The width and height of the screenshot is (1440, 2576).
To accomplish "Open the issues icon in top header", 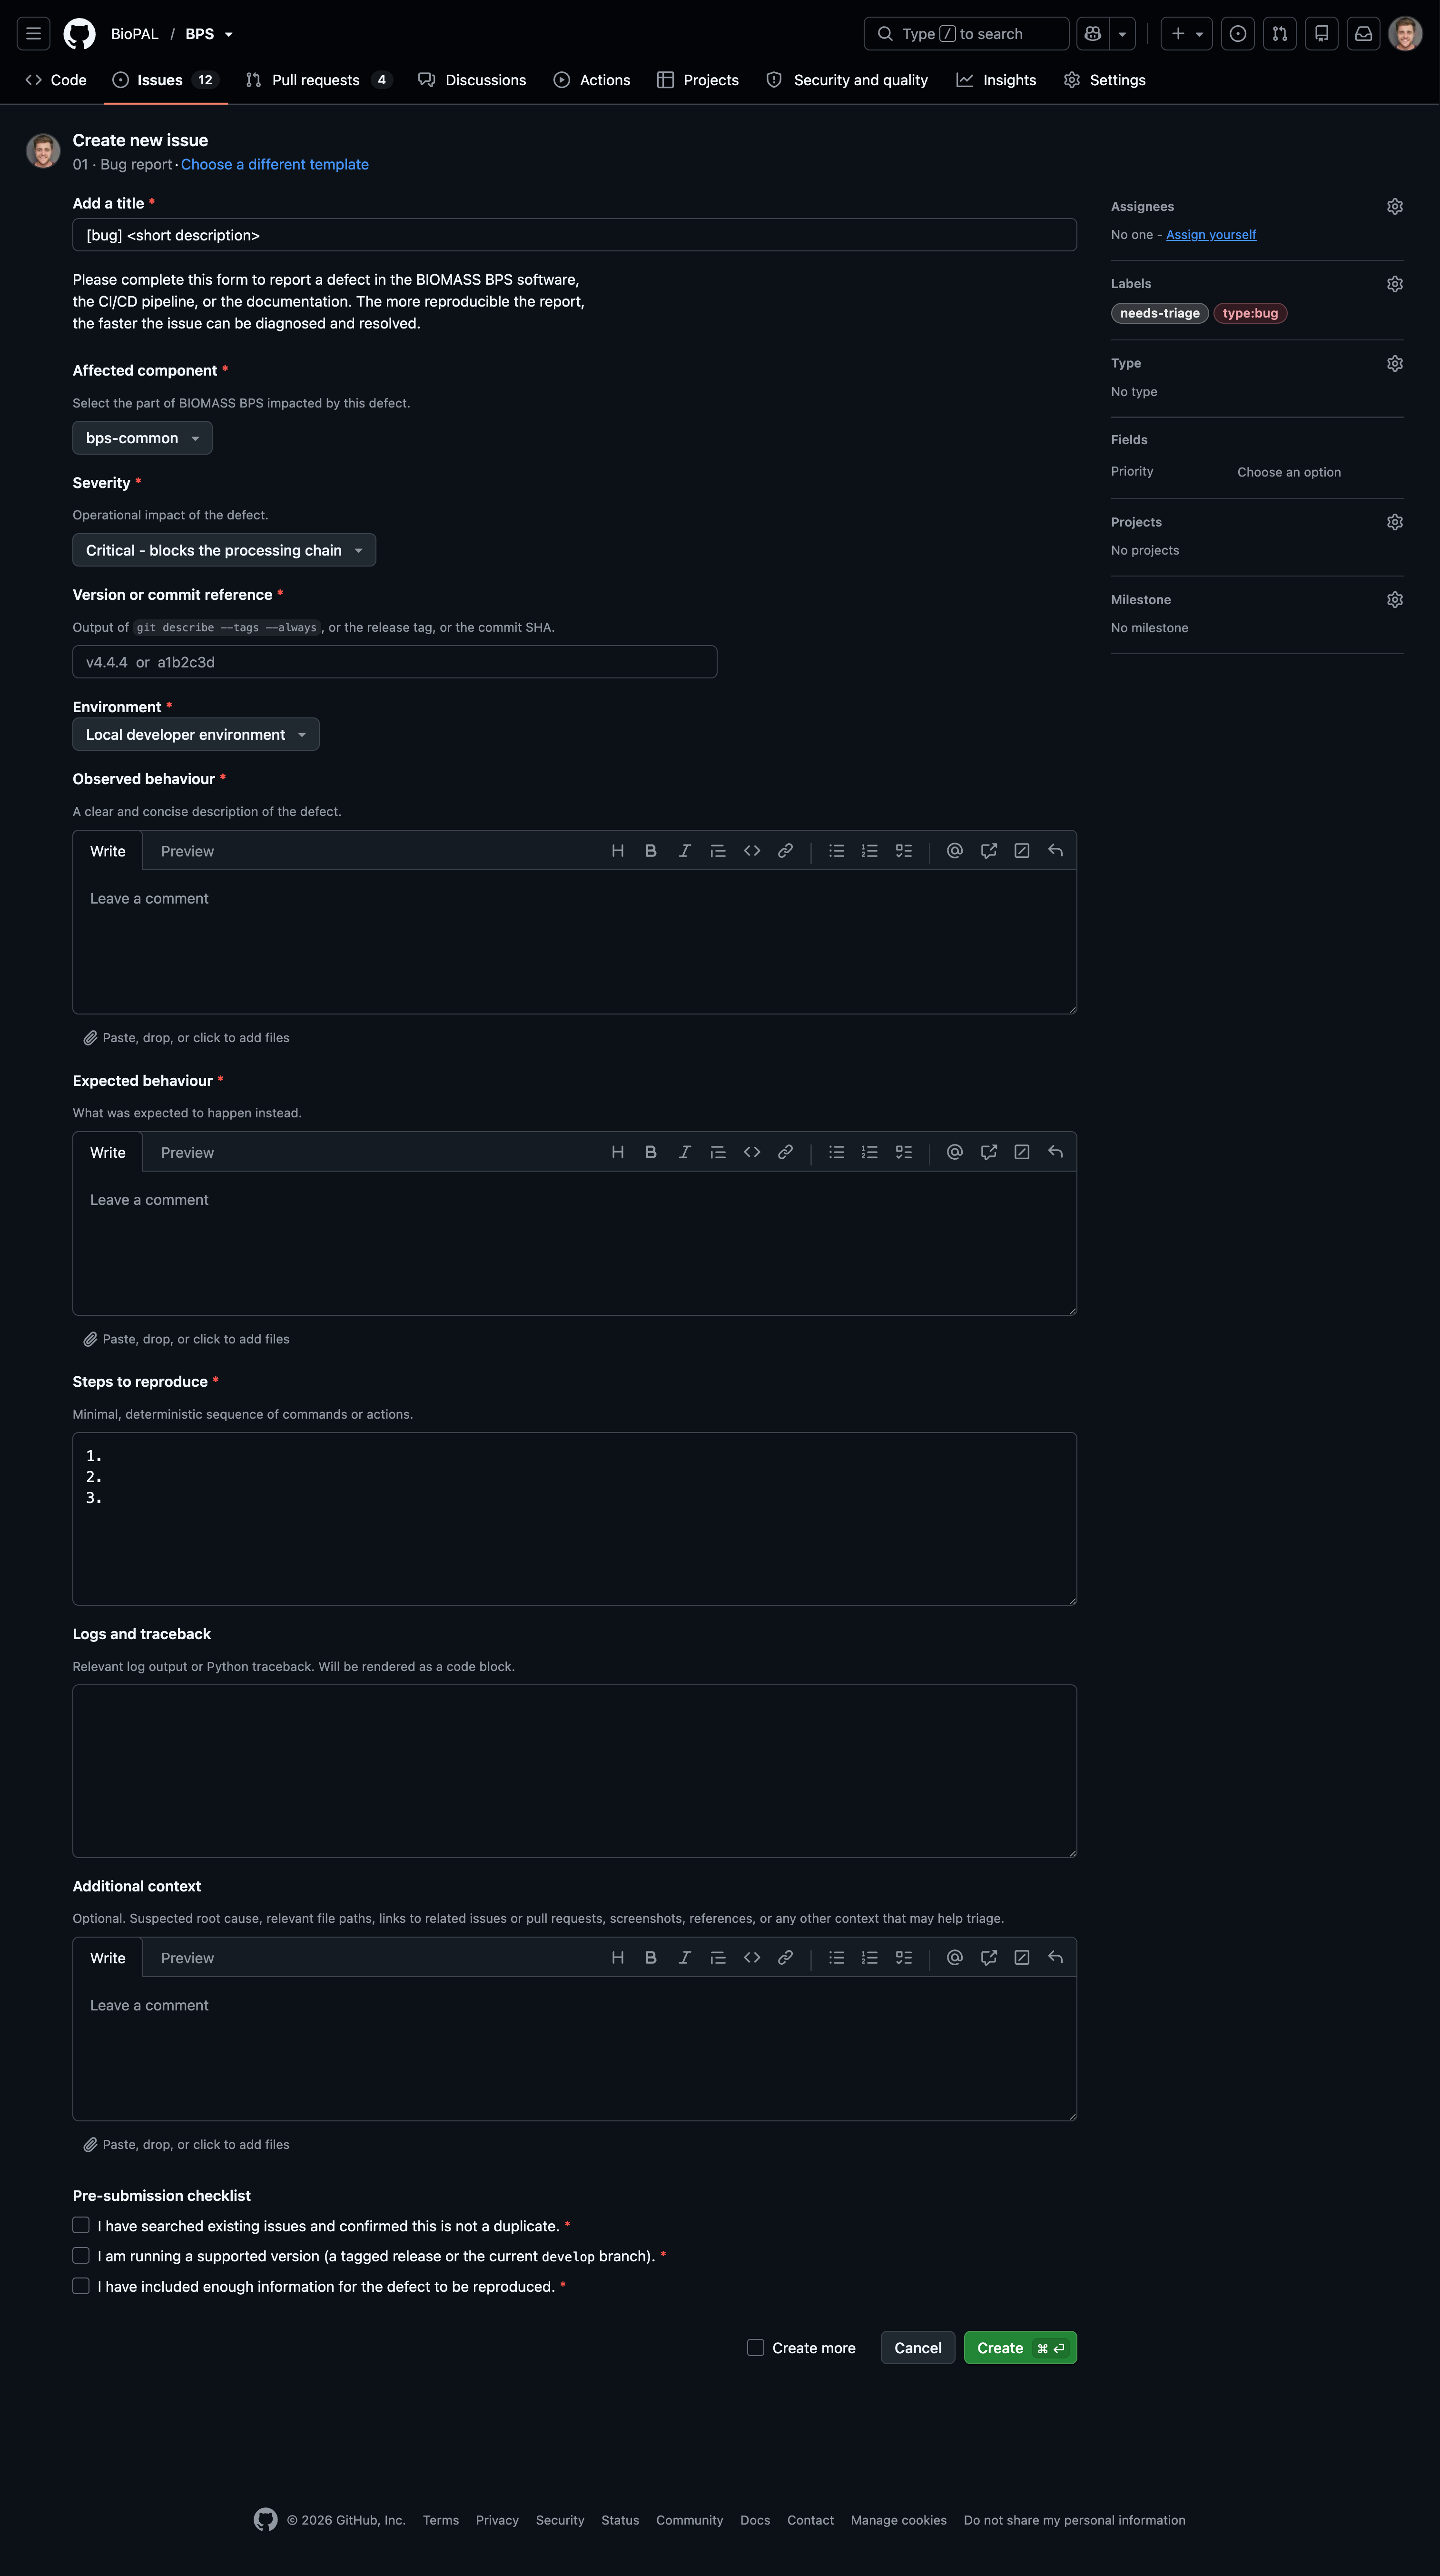I will point(1238,34).
